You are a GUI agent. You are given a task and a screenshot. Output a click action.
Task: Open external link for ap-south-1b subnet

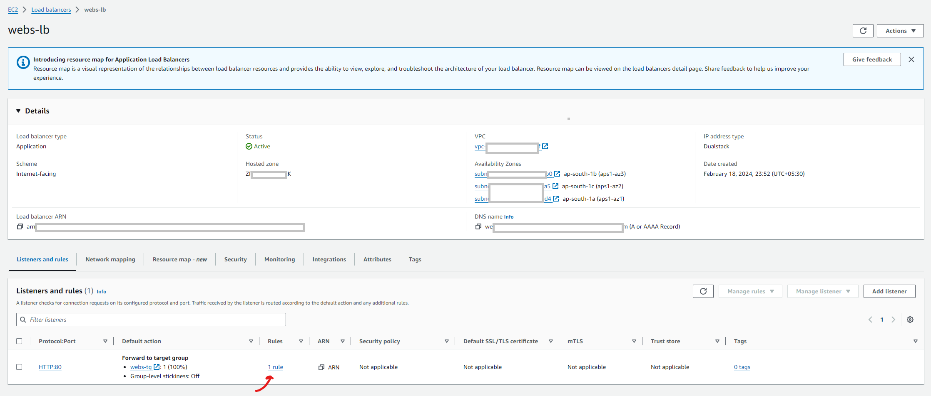click(557, 174)
